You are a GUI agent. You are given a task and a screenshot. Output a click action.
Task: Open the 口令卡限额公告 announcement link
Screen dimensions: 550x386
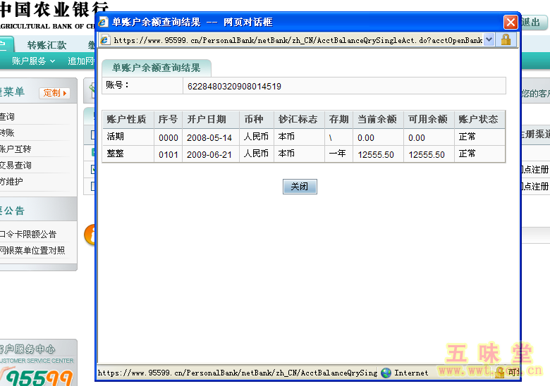pyautogui.click(x=28, y=235)
